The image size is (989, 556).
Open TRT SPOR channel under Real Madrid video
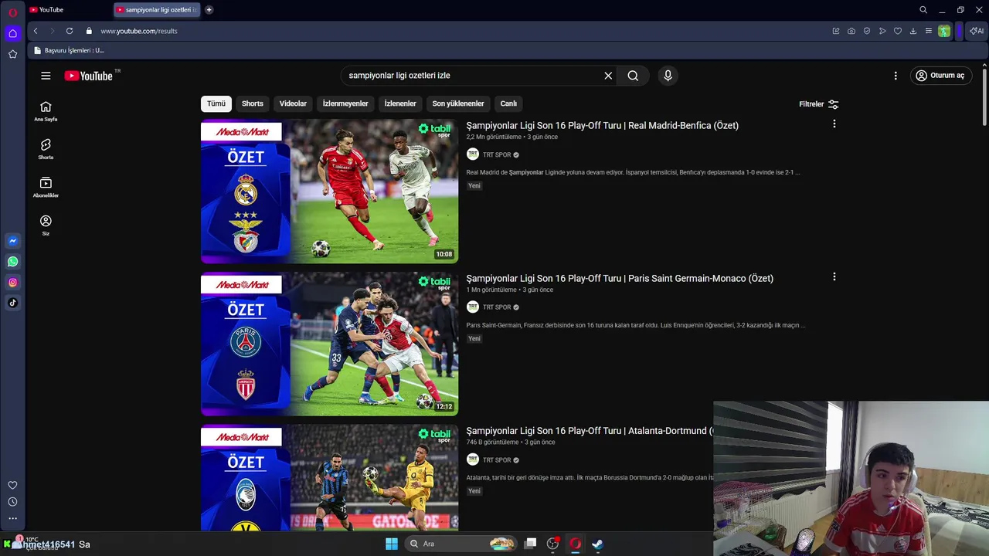497,154
